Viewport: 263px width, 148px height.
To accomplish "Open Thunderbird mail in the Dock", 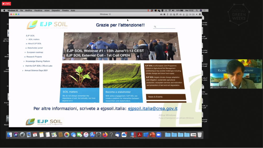I will 118,135.
